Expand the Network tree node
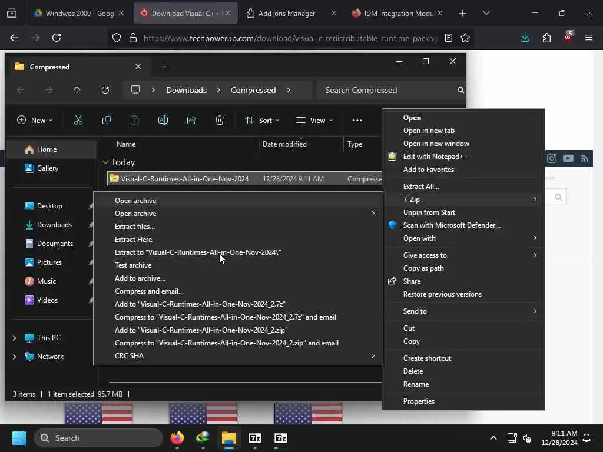The image size is (603, 452). (14, 357)
